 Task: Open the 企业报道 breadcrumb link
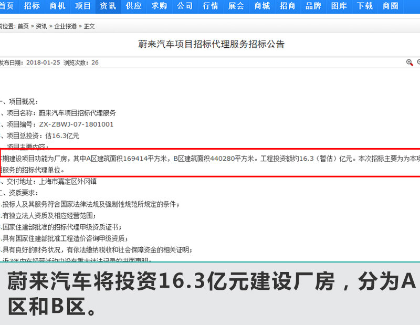65,26
